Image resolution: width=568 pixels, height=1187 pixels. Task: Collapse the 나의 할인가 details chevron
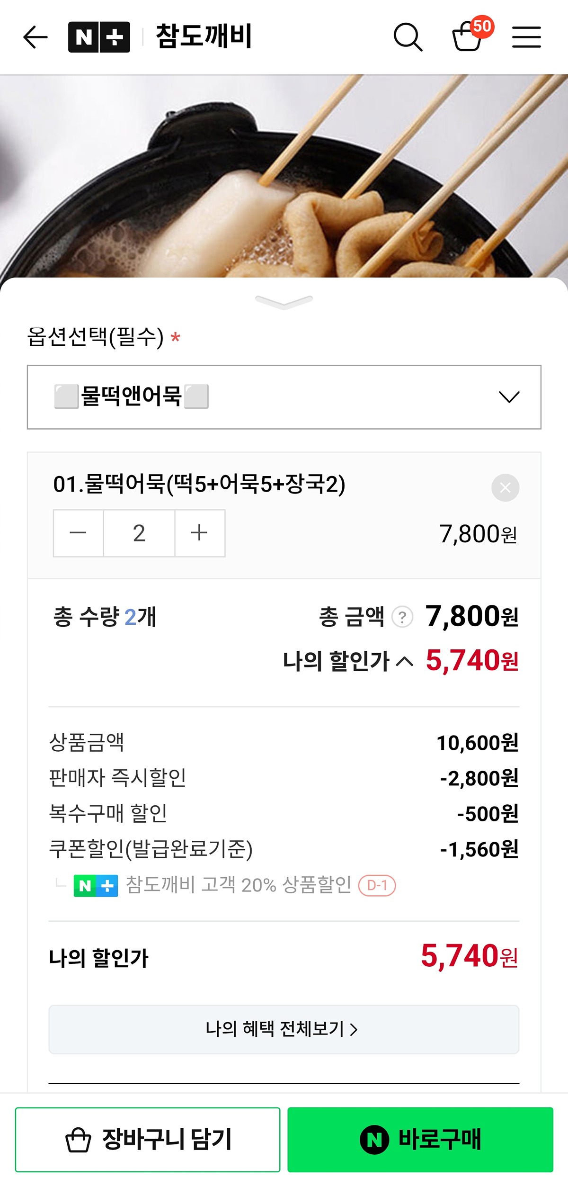coord(405,661)
